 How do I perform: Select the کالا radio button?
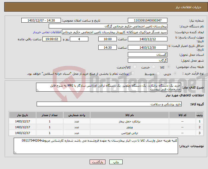tap(168, 67)
